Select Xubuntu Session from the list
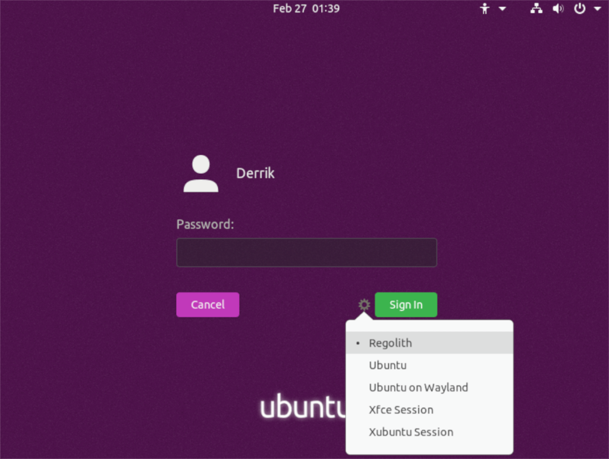Screen dimensions: 609x459 coord(411,432)
